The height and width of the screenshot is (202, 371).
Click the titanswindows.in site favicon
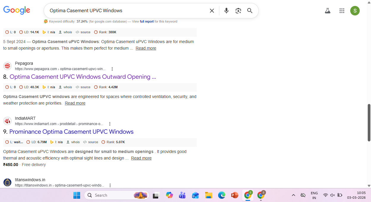click(x=7, y=182)
